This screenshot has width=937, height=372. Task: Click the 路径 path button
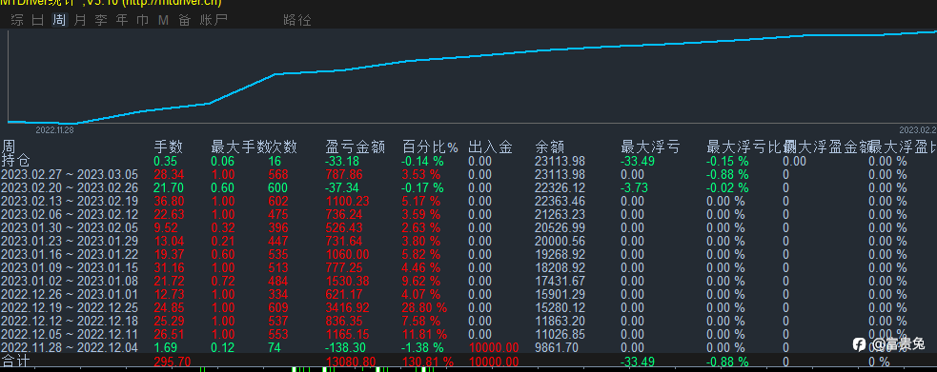(297, 20)
